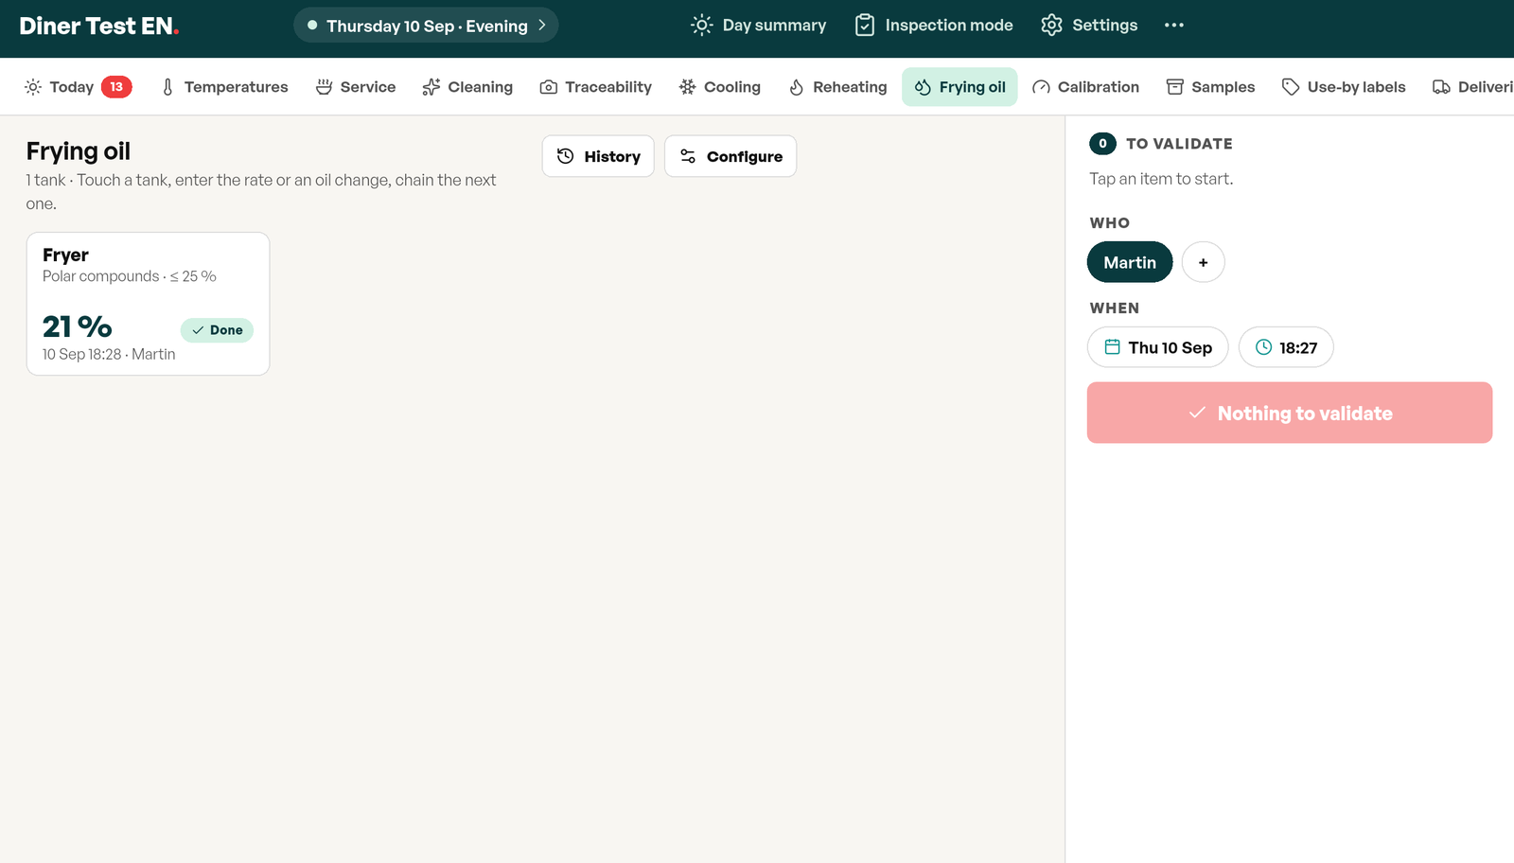Open the three-dot more options menu
This screenshot has width=1514, height=863.
tap(1174, 26)
